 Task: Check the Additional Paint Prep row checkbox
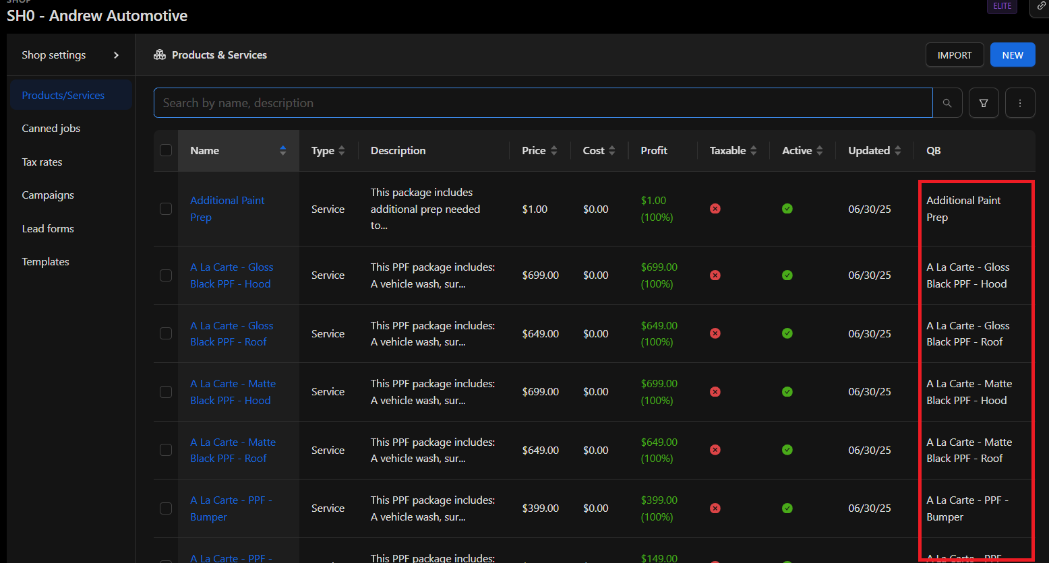[166, 209]
